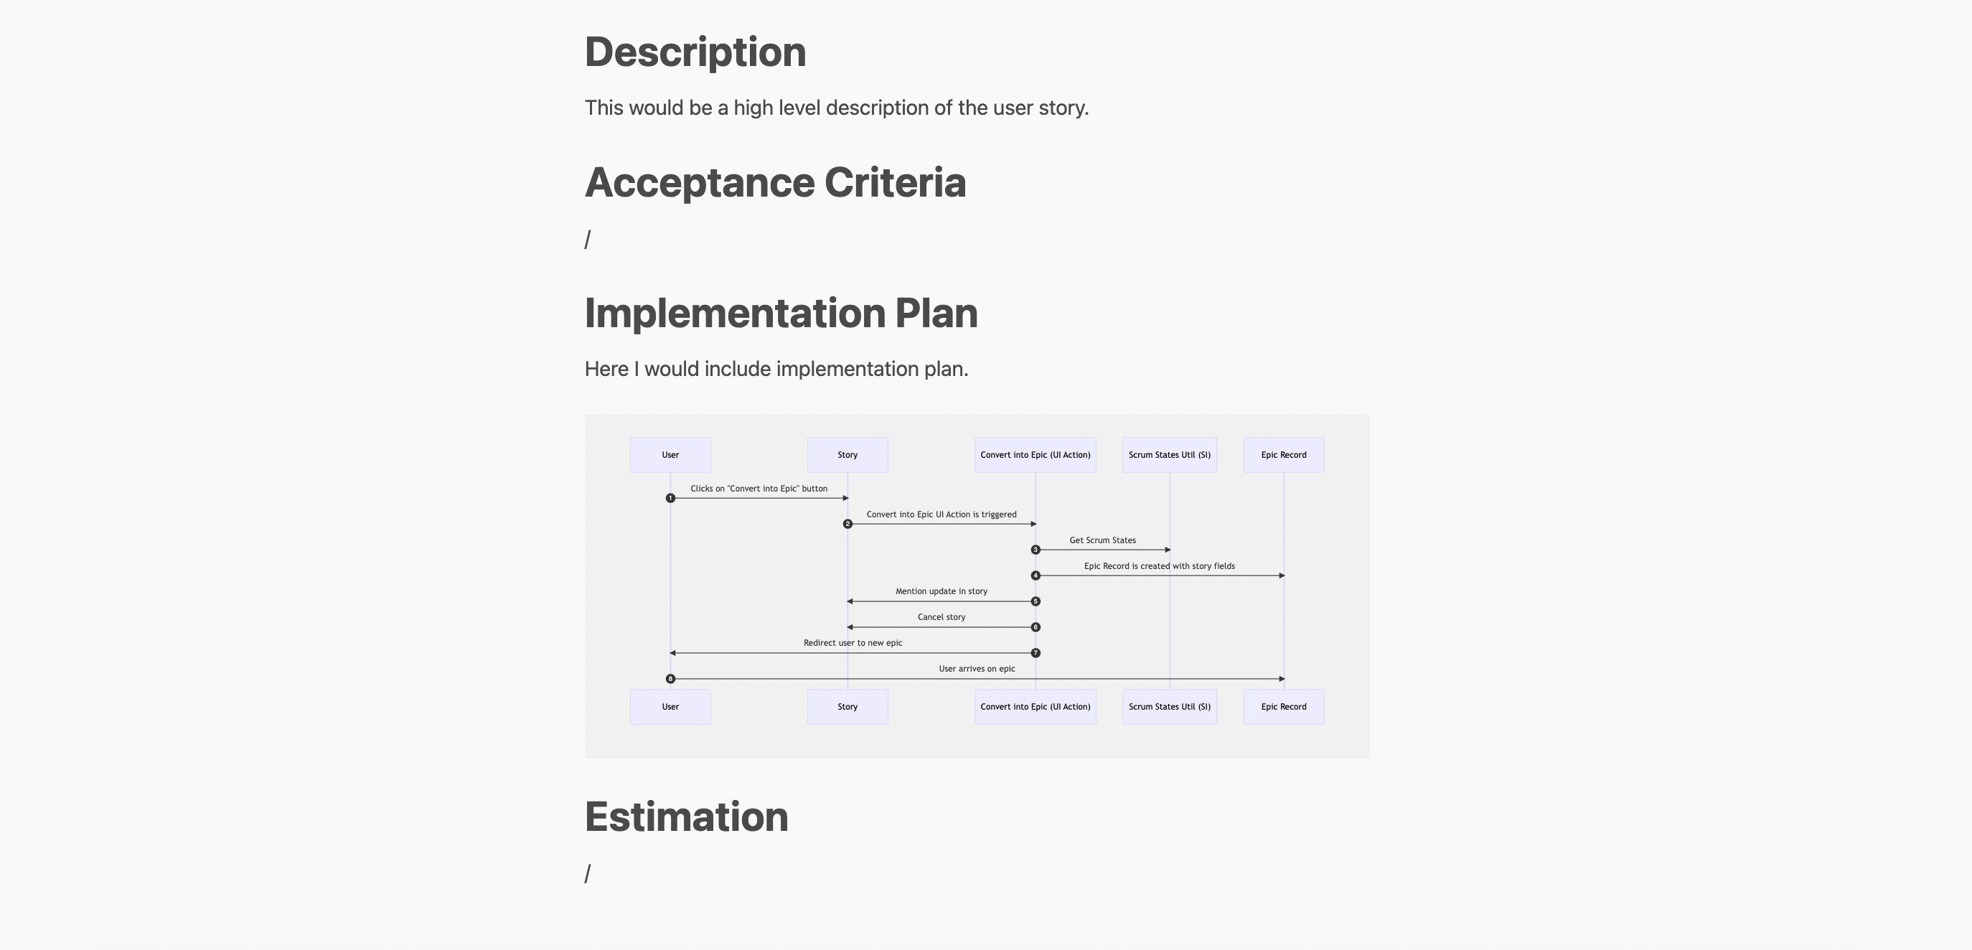Click the step 2 numbered circle
Image resolution: width=1972 pixels, height=950 pixels.
[848, 525]
